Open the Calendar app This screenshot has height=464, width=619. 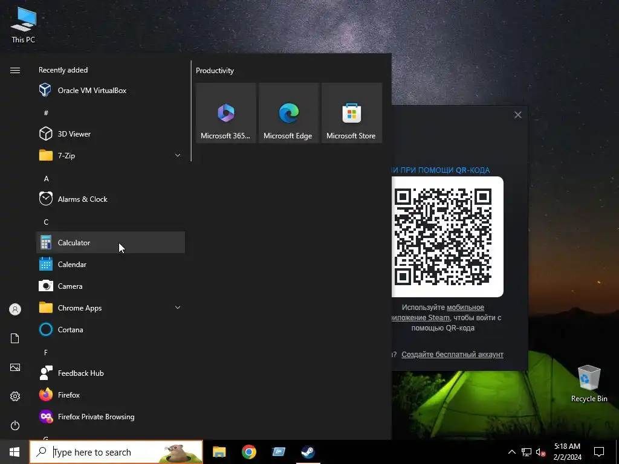pyautogui.click(x=111, y=264)
